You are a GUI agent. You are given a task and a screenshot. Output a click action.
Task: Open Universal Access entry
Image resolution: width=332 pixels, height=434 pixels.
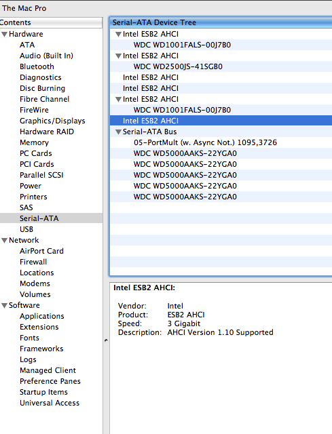(x=50, y=403)
